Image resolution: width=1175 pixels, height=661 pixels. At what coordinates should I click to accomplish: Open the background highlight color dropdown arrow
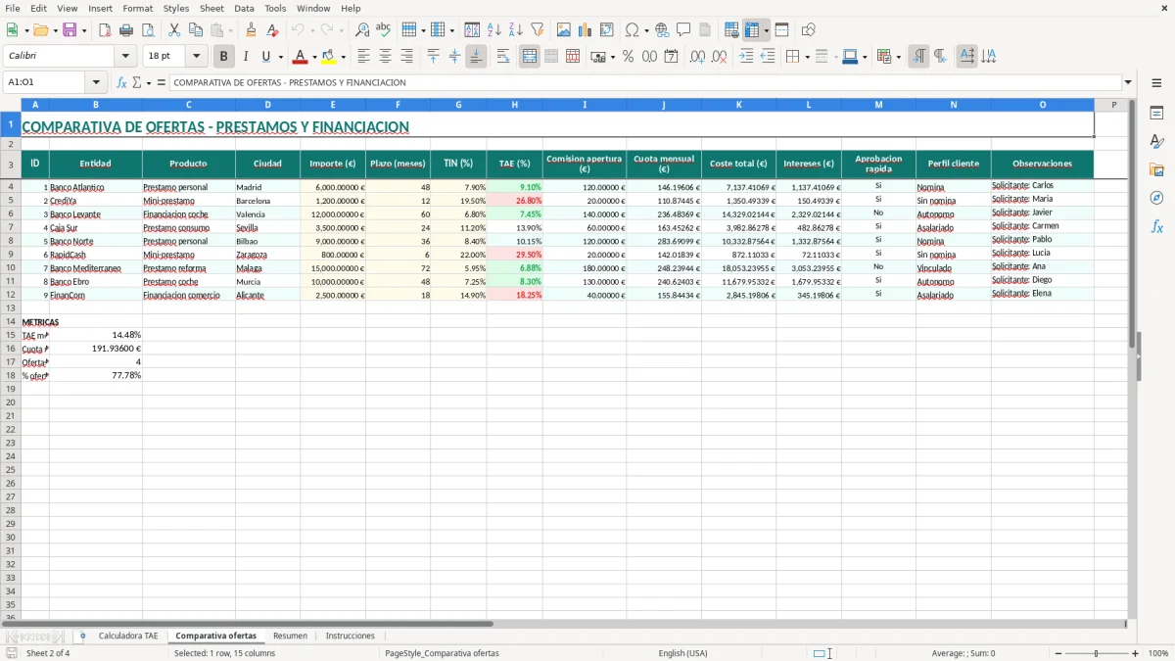343,57
